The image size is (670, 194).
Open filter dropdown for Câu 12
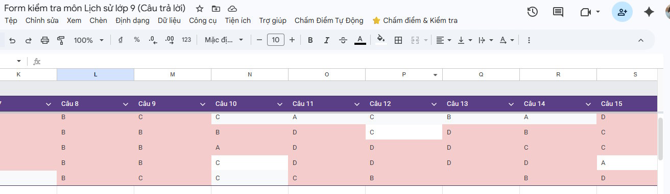[434, 104]
